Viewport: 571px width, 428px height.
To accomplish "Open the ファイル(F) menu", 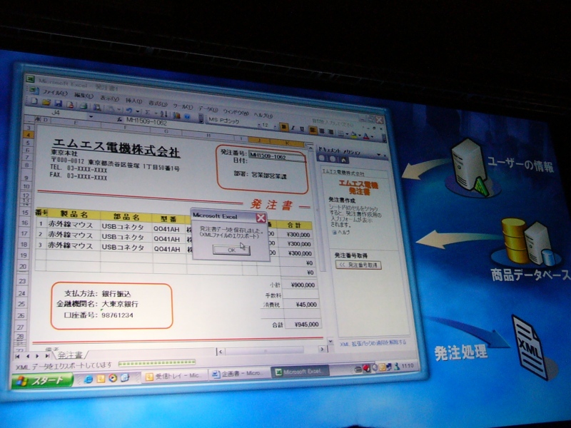I will tap(55, 93).
